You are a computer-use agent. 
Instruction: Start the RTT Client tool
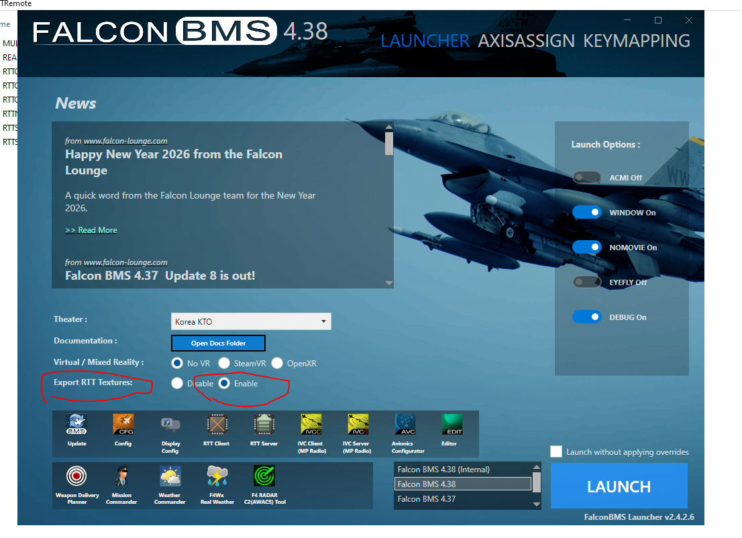click(217, 425)
